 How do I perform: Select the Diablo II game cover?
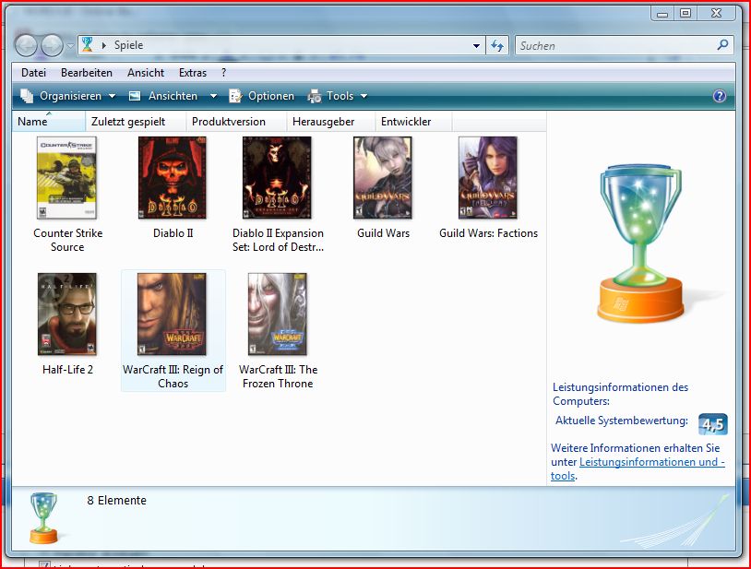173,178
